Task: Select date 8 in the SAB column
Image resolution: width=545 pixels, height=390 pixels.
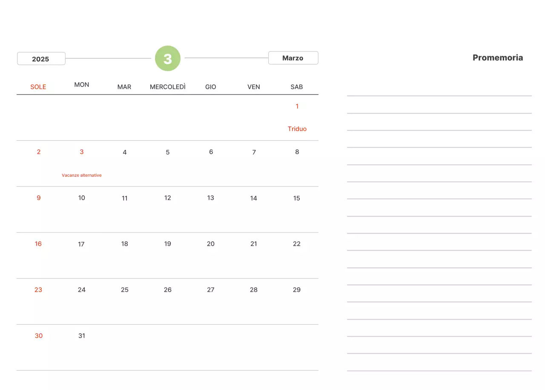Action: [x=297, y=152]
